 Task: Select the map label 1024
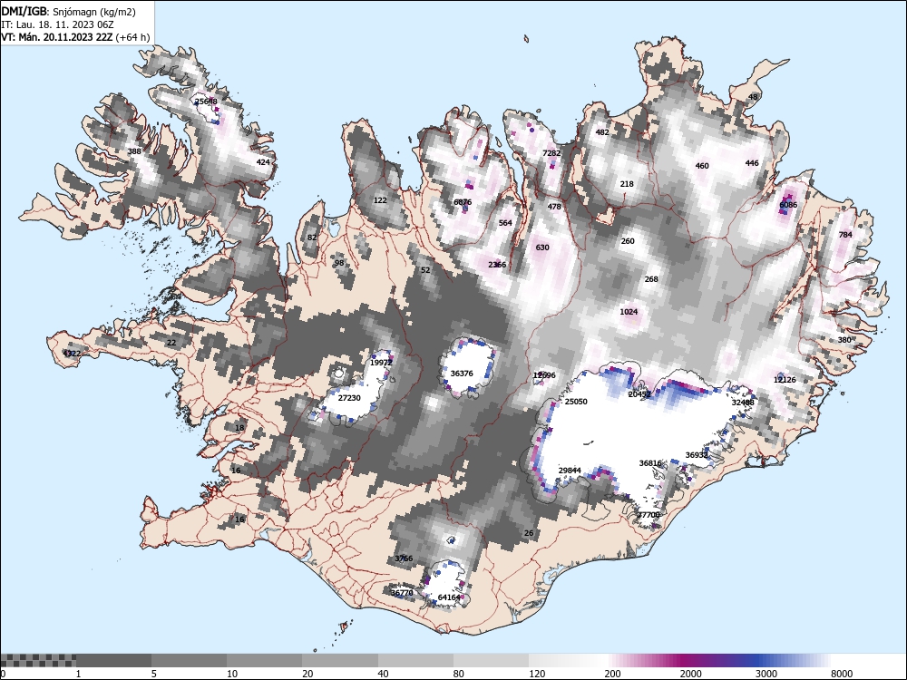click(629, 312)
